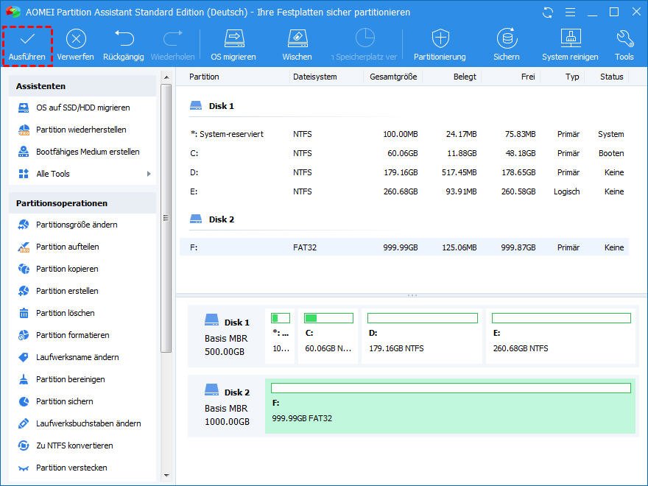Open title bar menu dropdown icon
The image size is (648, 486).
point(568,13)
